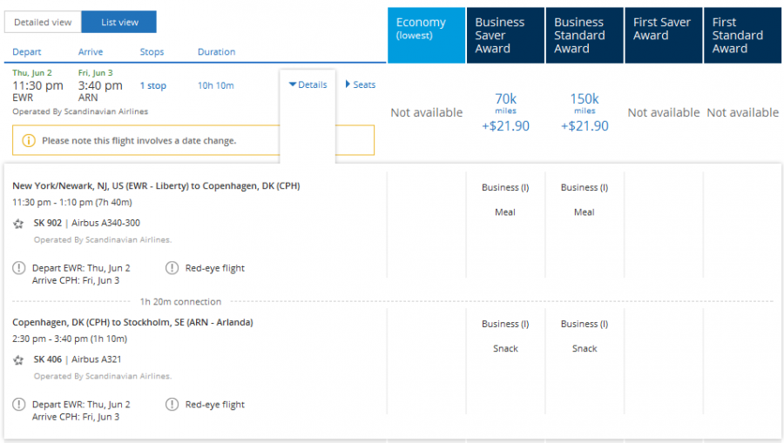Click the Star Alliance icon beside SK 406
This screenshot has height=443, width=784.
(x=19, y=360)
